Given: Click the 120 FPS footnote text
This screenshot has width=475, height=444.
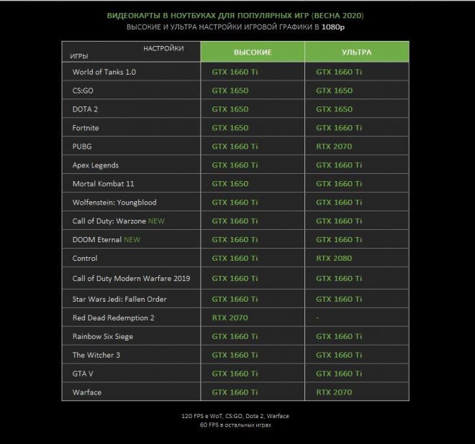Looking at the screenshot, I should pos(235,416).
